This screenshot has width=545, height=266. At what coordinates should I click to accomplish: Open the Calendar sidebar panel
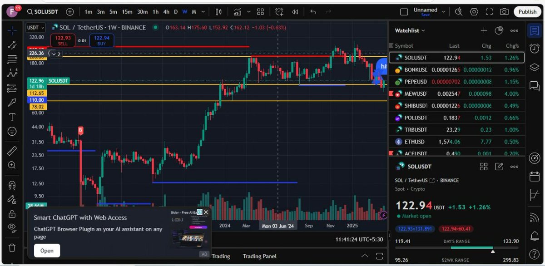tap(534, 177)
